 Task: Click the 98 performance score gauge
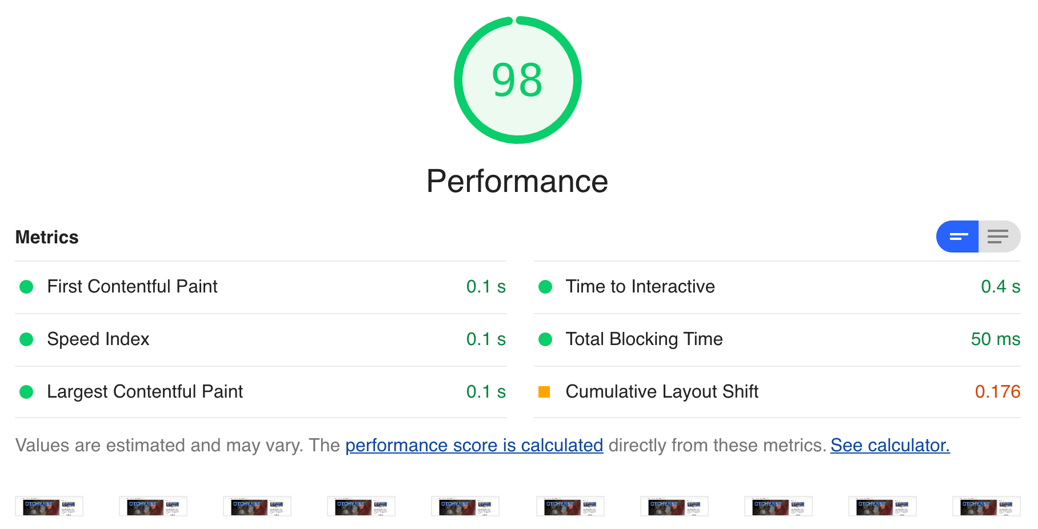tap(517, 80)
